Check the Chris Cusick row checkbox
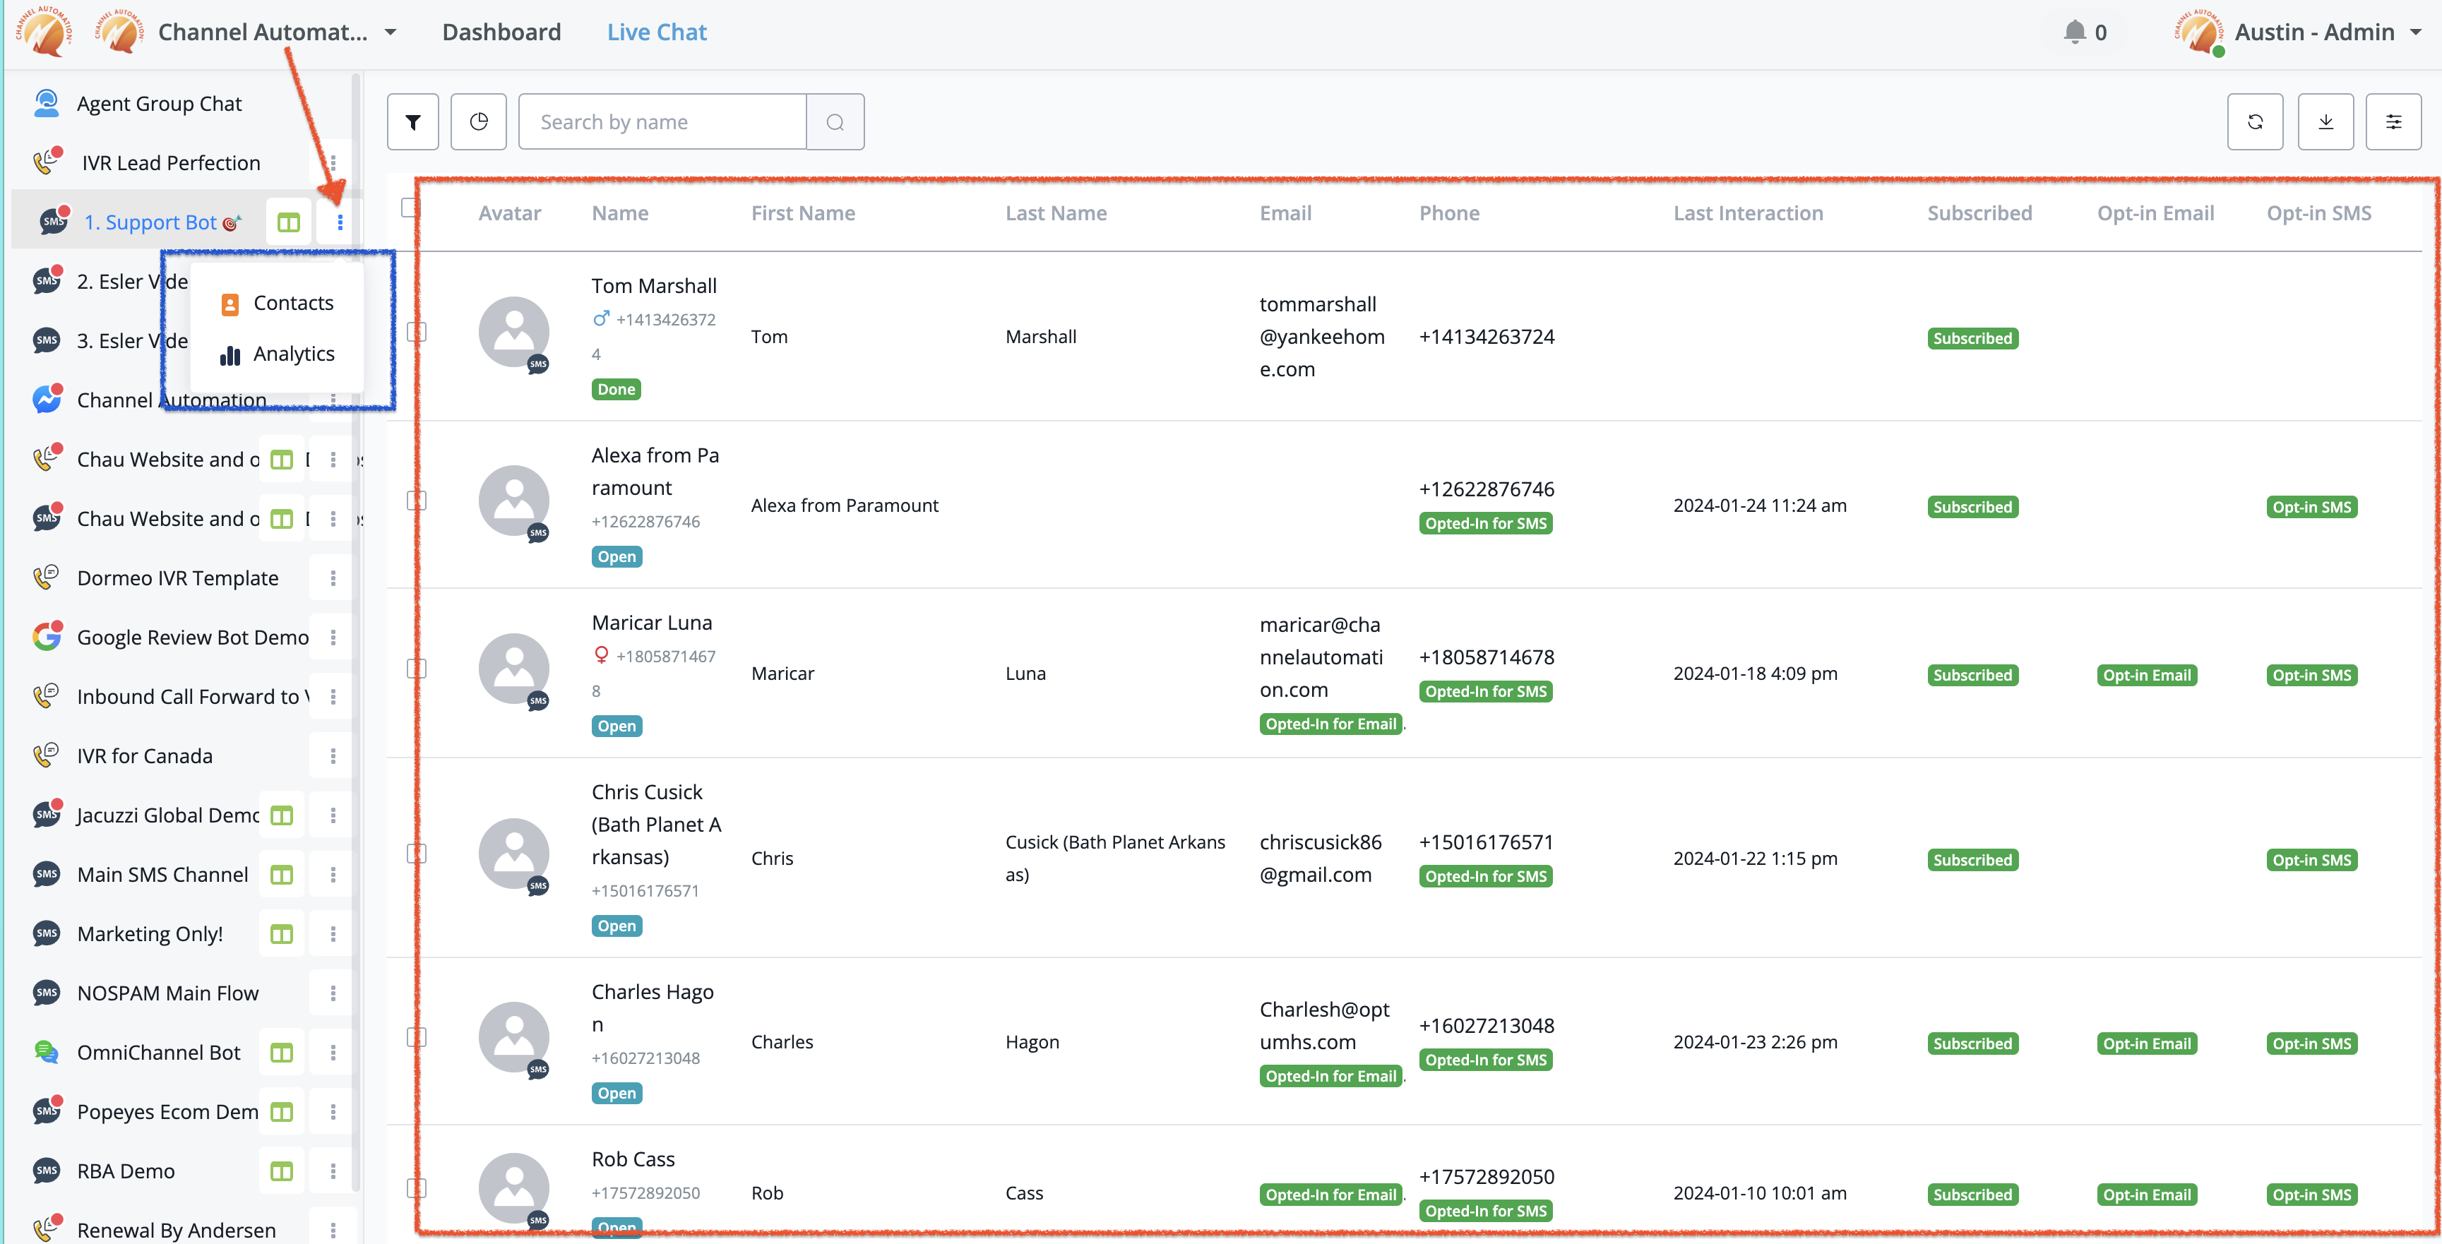This screenshot has height=1244, width=2442. coord(416,854)
